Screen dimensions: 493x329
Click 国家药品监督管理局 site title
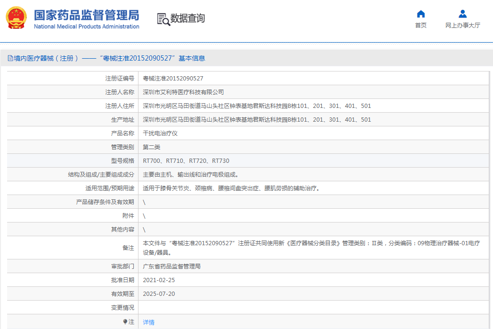click(86, 14)
